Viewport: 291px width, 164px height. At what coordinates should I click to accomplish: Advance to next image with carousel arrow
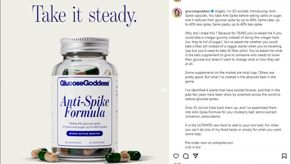click(163, 90)
